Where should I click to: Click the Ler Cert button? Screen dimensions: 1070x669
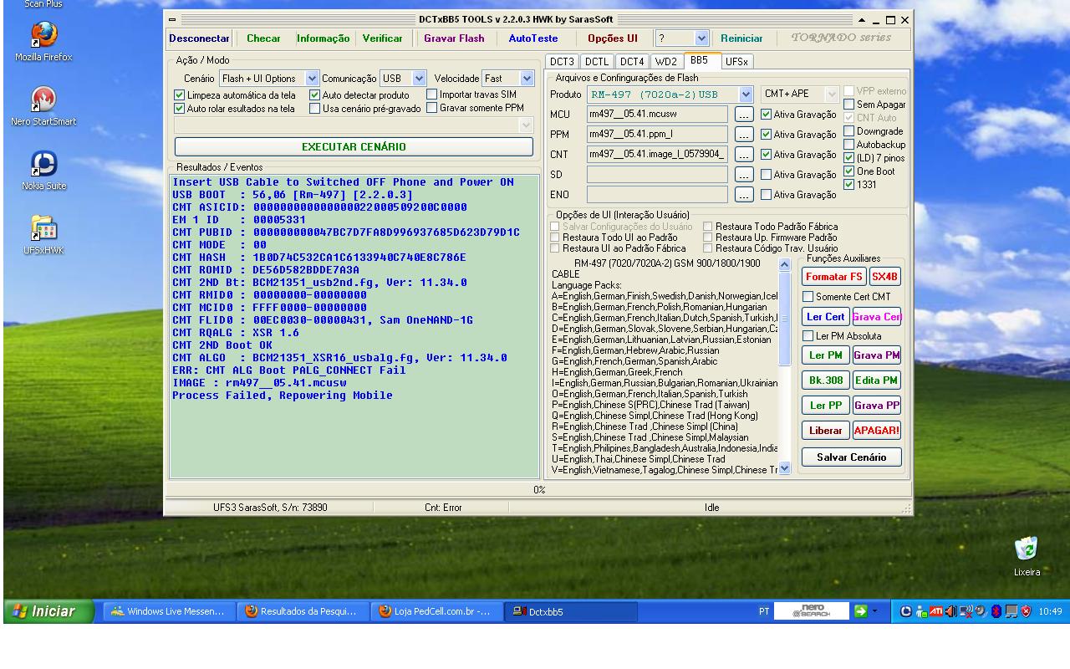pos(825,317)
